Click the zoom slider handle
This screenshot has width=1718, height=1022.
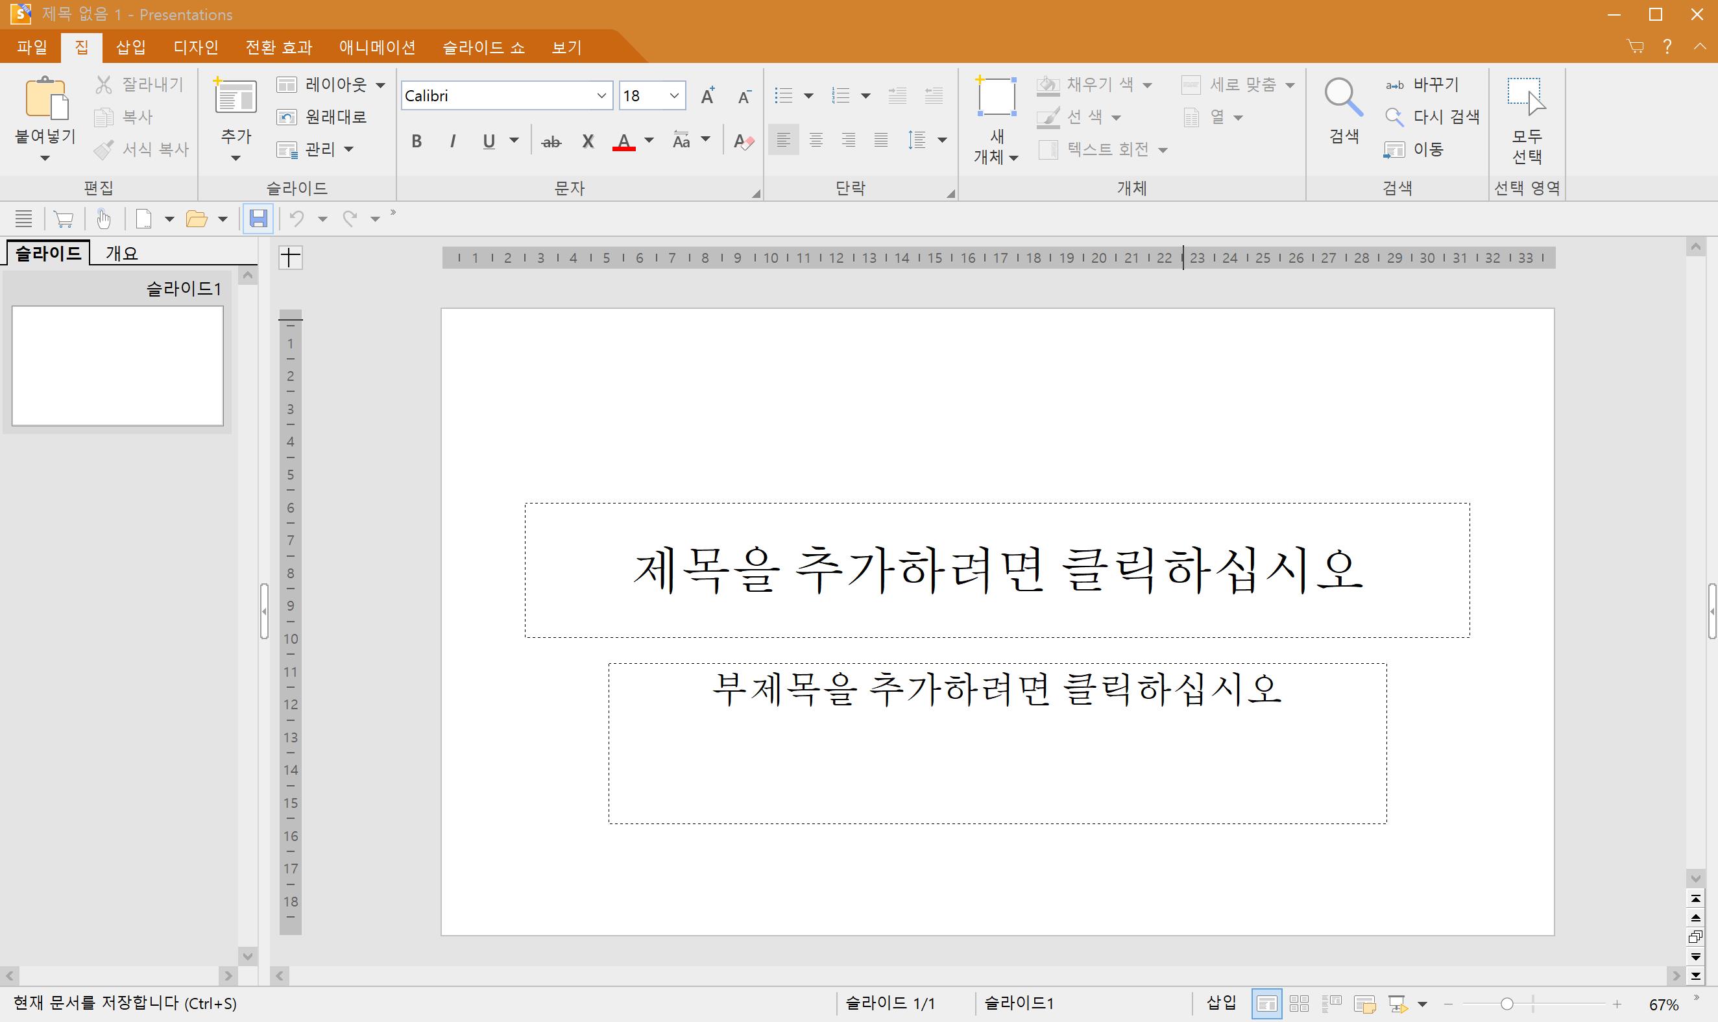pyautogui.click(x=1506, y=1004)
